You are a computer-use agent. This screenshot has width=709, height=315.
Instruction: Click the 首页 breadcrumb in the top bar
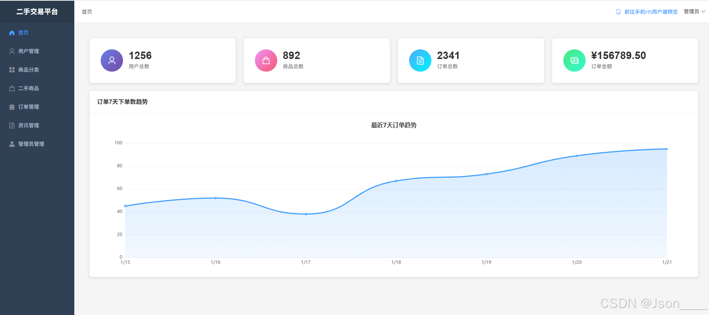click(x=87, y=12)
